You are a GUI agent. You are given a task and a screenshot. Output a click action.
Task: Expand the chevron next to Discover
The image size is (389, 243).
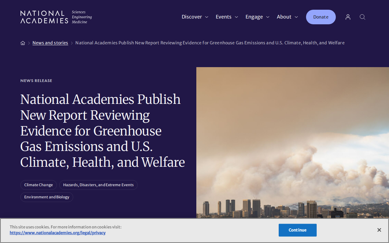click(207, 17)
